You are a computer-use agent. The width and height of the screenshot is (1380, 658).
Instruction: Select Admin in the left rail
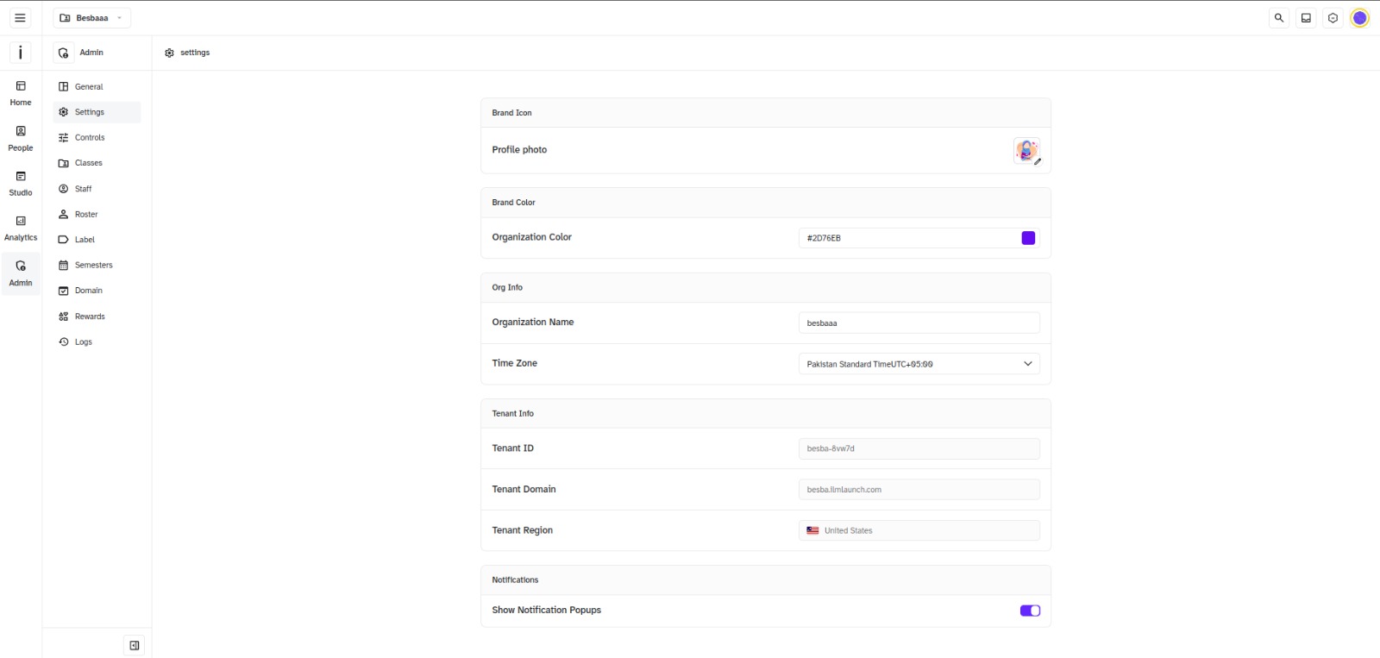[x=21, y=273]
